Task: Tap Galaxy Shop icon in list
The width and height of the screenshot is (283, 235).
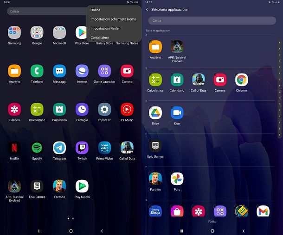Action: pyautogui.click(x=155, y=211)
